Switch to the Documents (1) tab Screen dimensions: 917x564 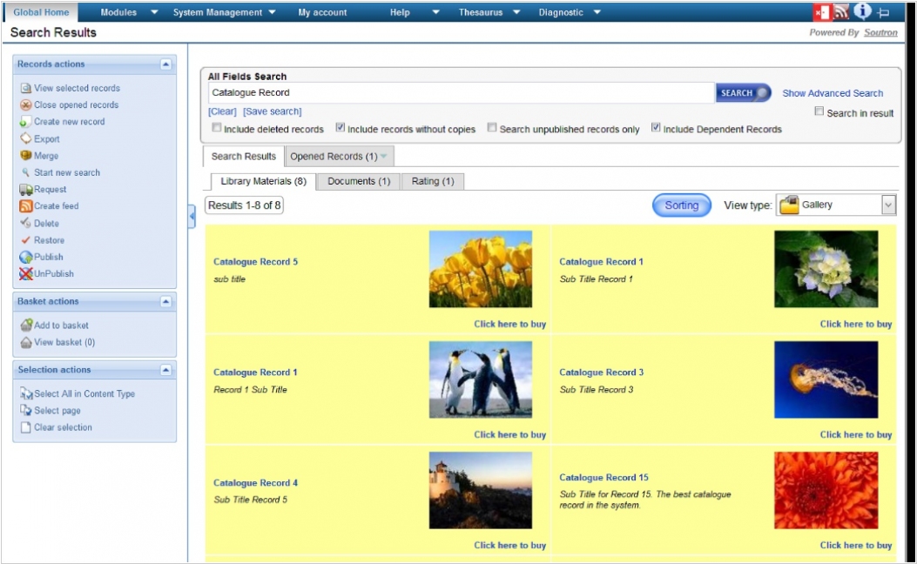[358, 181]
